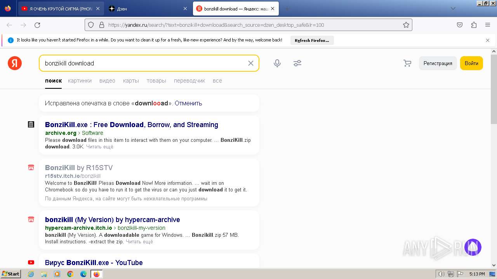Launch Internet Explorer from taskbar
This screenshot has width=497, height=279.
click(x=31, y=274)
